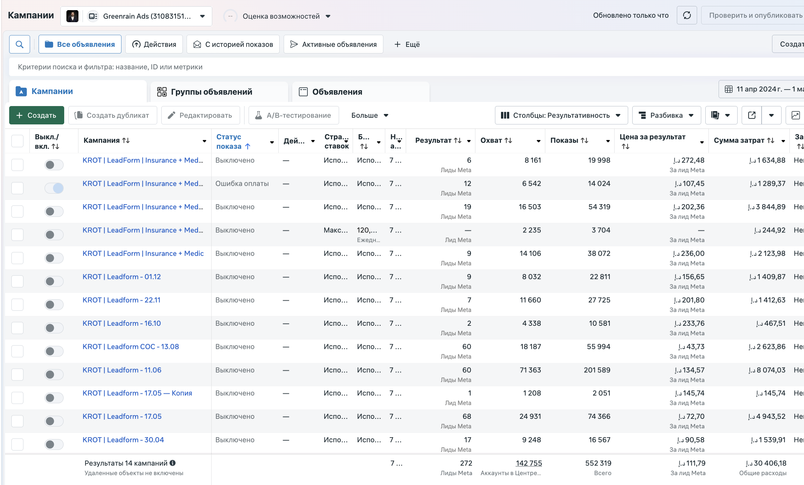The image size is (804, 485).
Task: Click the refresh data icon
Action: click(687, 15)
